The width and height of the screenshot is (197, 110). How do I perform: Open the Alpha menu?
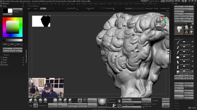click(x=29, y=4)
